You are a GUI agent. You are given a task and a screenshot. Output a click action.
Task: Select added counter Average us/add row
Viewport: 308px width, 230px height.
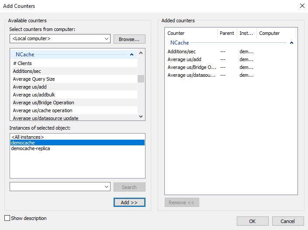231,59
